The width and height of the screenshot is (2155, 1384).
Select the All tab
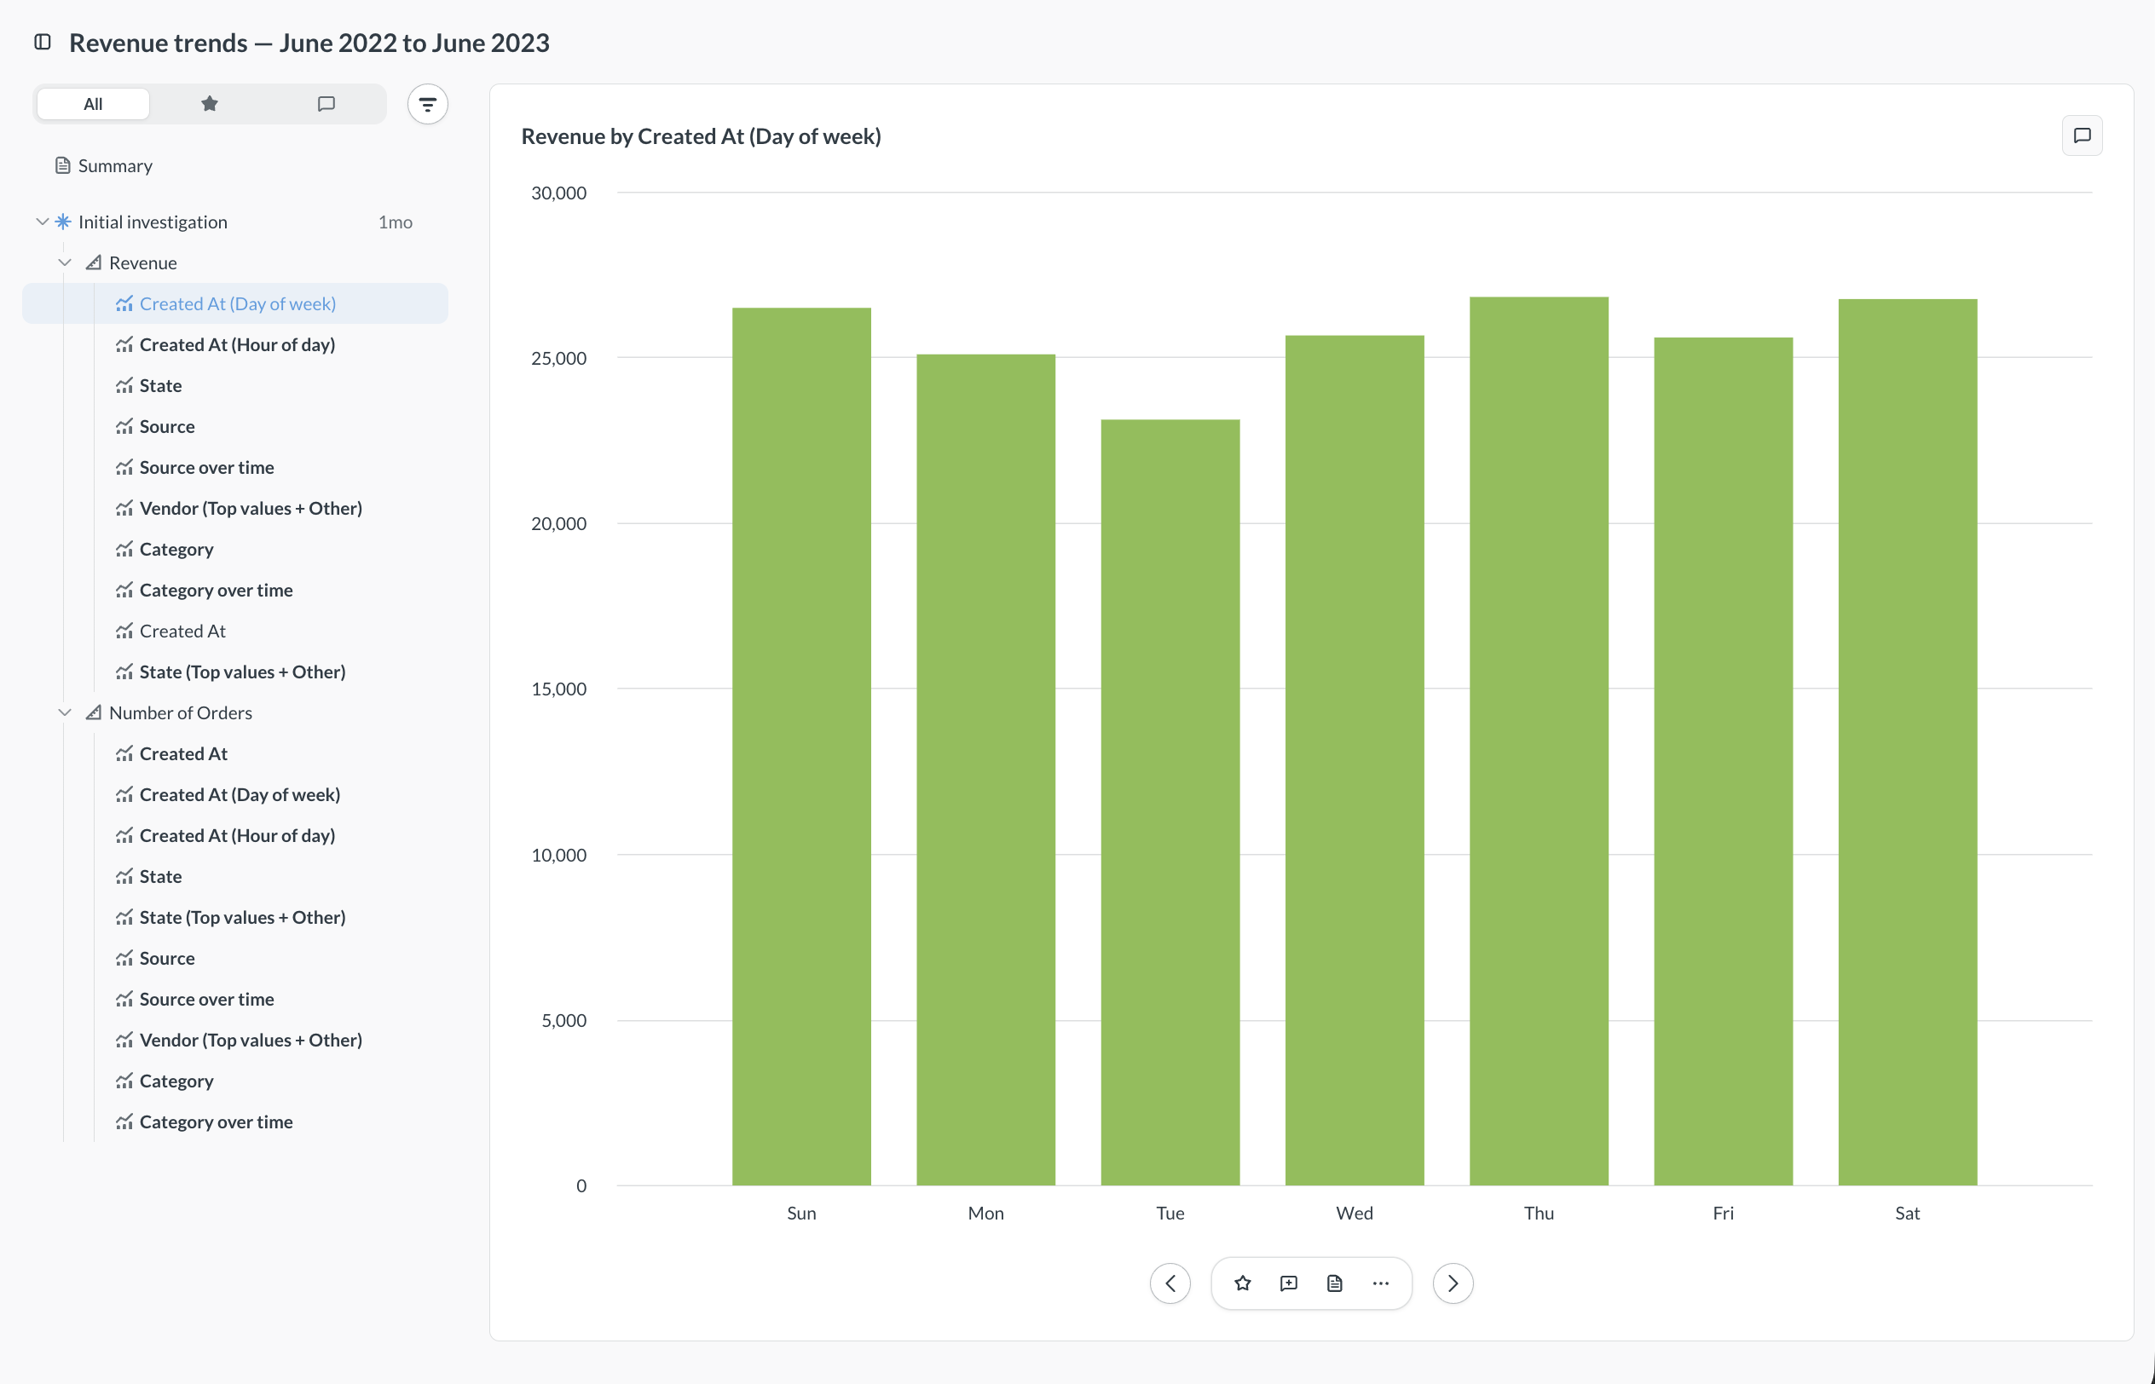click(x=94, y=104)
